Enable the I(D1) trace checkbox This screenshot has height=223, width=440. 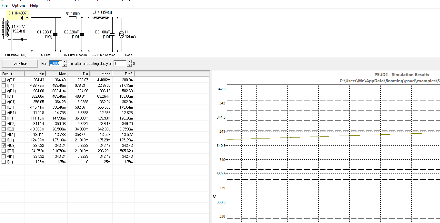pos(4,96)
